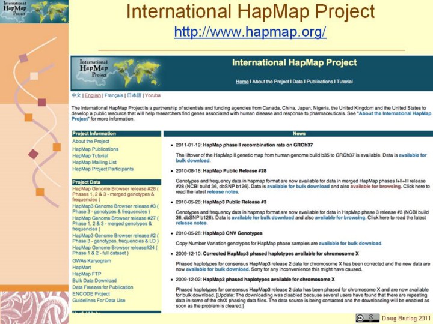Open About the Project in header navigation
Viewport: 433px width, 324px height.
tap(270, 82)
